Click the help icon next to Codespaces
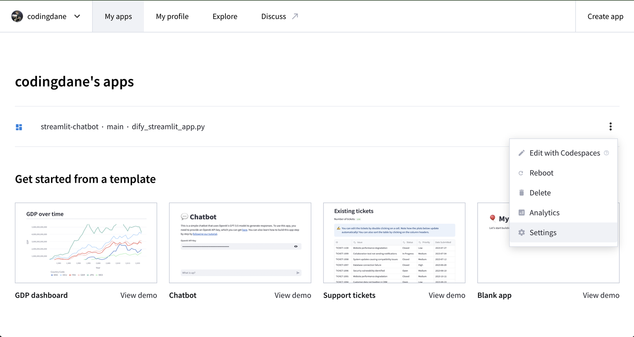 [x=606, y=153]
